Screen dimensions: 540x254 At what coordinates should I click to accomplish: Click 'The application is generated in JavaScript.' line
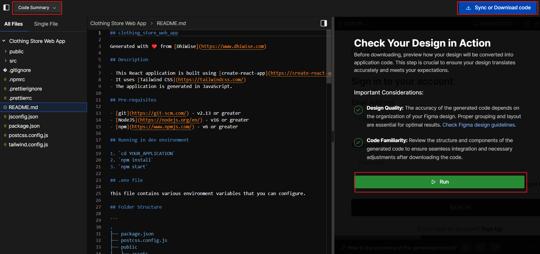[x=171, y=87]
